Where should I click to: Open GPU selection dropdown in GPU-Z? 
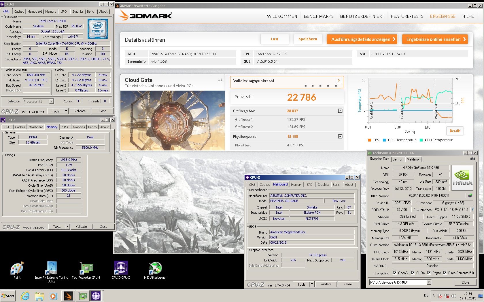[429, 282]
